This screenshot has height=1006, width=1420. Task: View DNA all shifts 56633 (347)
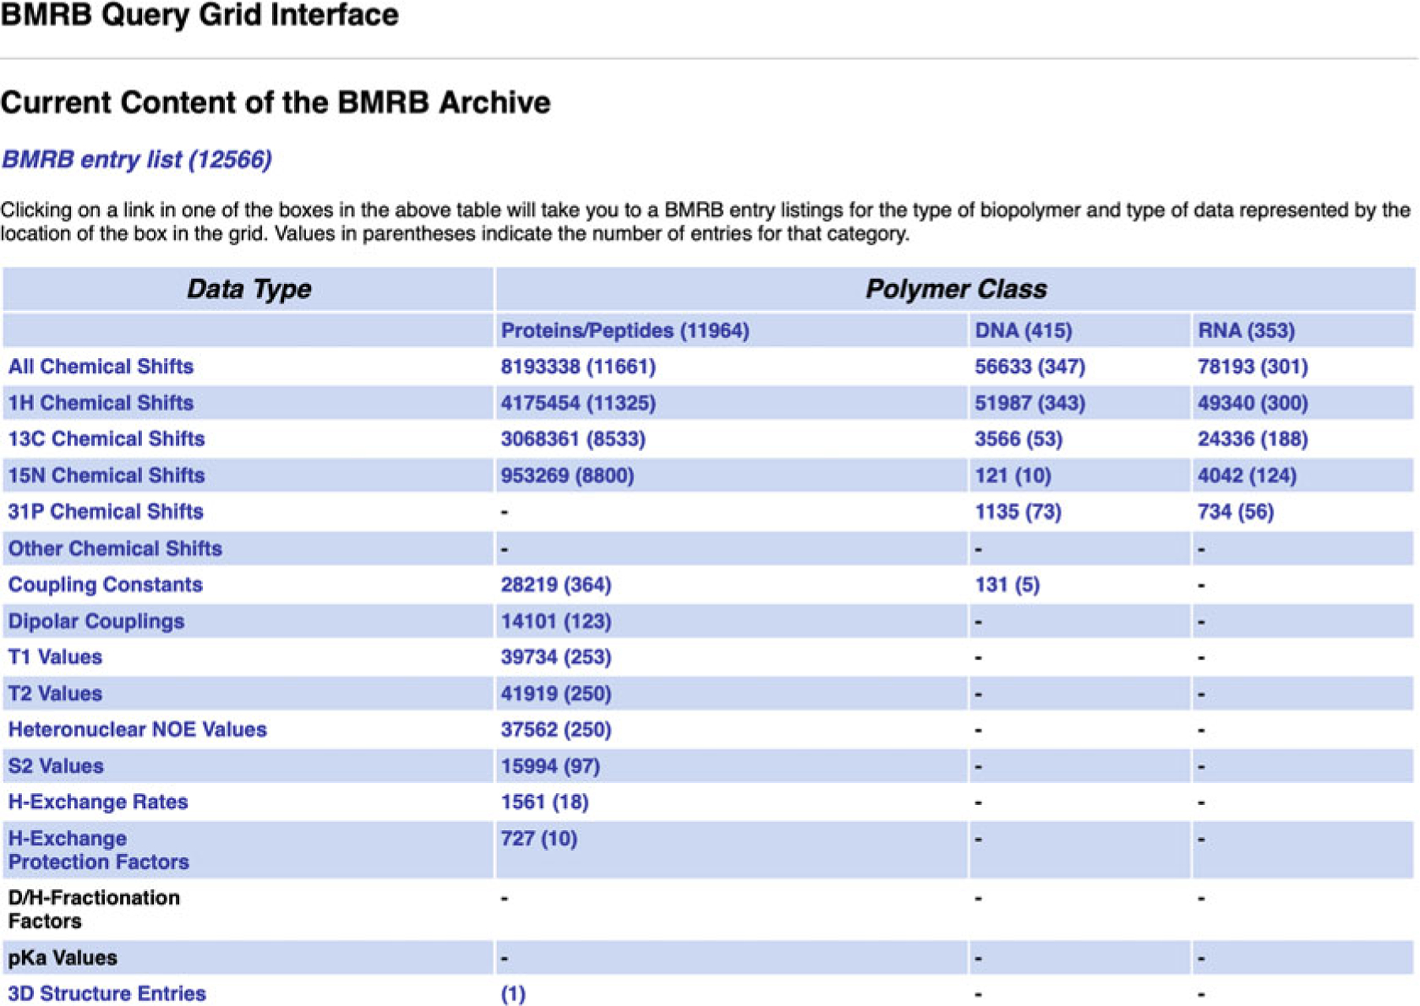[x=1030, y=367]
